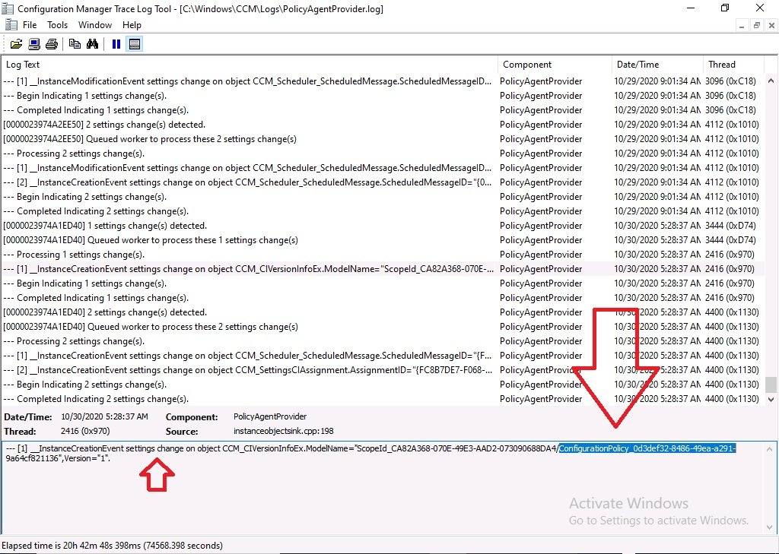Click the detail pane scroll-down arrow
Image resolution: width=779 pixels, height=554 pixels.
coord(770,526)
